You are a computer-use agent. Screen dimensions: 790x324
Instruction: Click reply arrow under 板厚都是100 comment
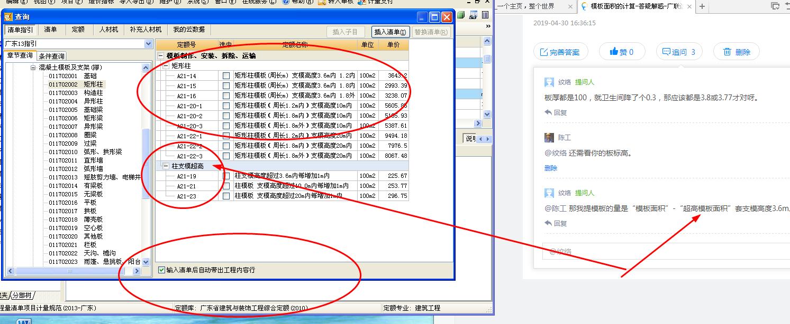pos(548,112)
